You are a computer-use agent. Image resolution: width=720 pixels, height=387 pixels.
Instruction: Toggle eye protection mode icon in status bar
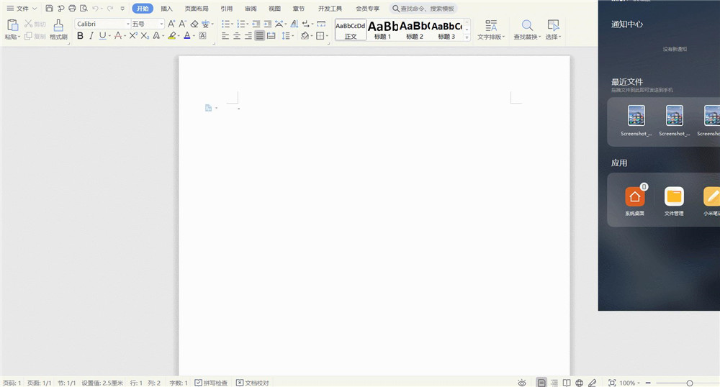(522, 383)
